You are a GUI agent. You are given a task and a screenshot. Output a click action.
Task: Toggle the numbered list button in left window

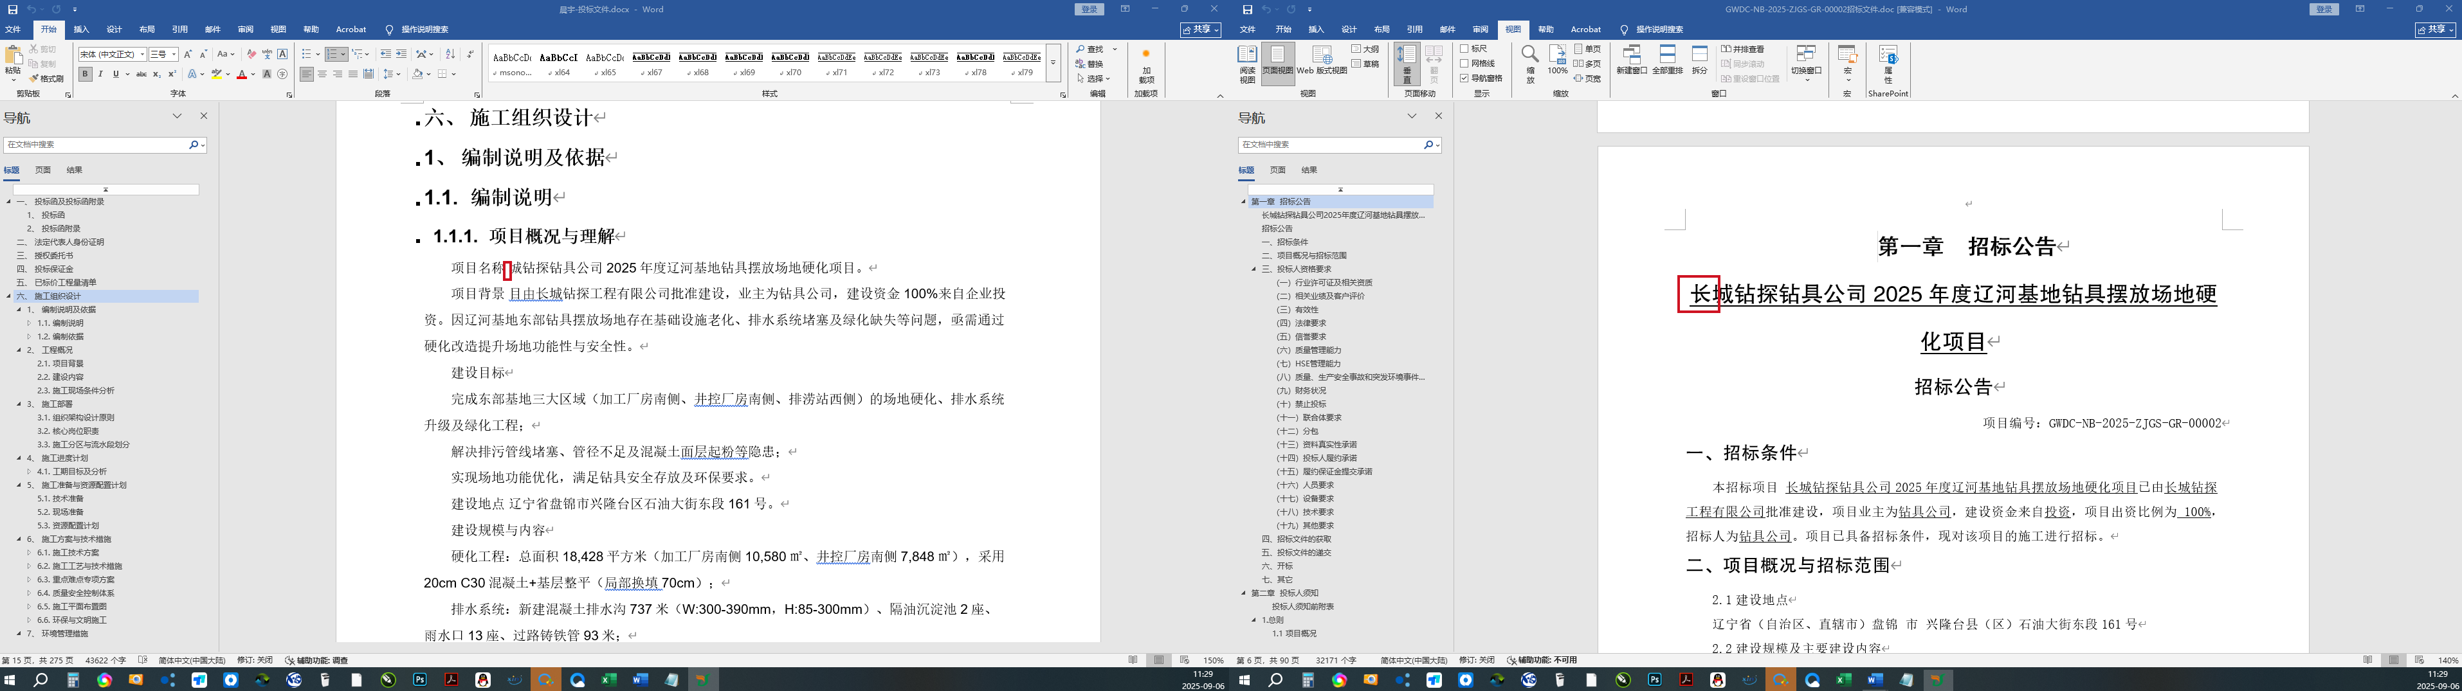[332, 55]
